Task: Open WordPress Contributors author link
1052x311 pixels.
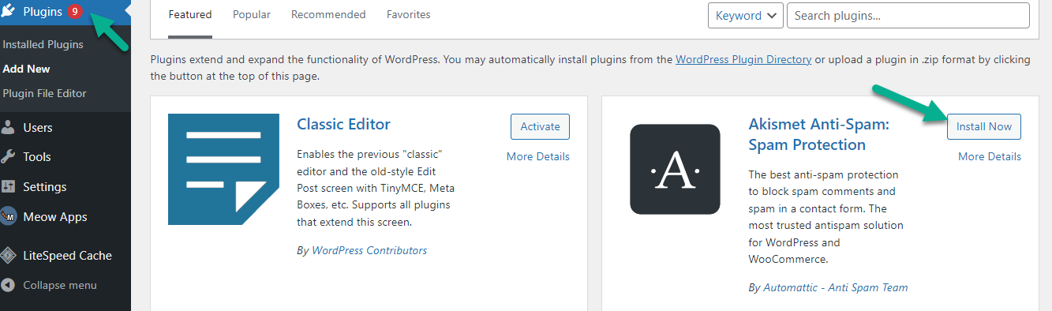Action: (x=369, y=250)
